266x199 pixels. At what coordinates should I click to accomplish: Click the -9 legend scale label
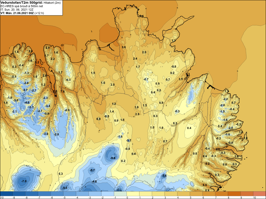pyautogui.click(x=14, y=197)
